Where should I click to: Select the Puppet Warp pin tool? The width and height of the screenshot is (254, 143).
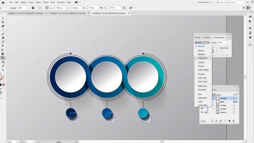[x=3, y=46]
